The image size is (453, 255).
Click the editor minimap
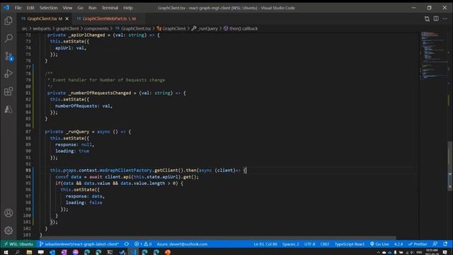point(433,55)
